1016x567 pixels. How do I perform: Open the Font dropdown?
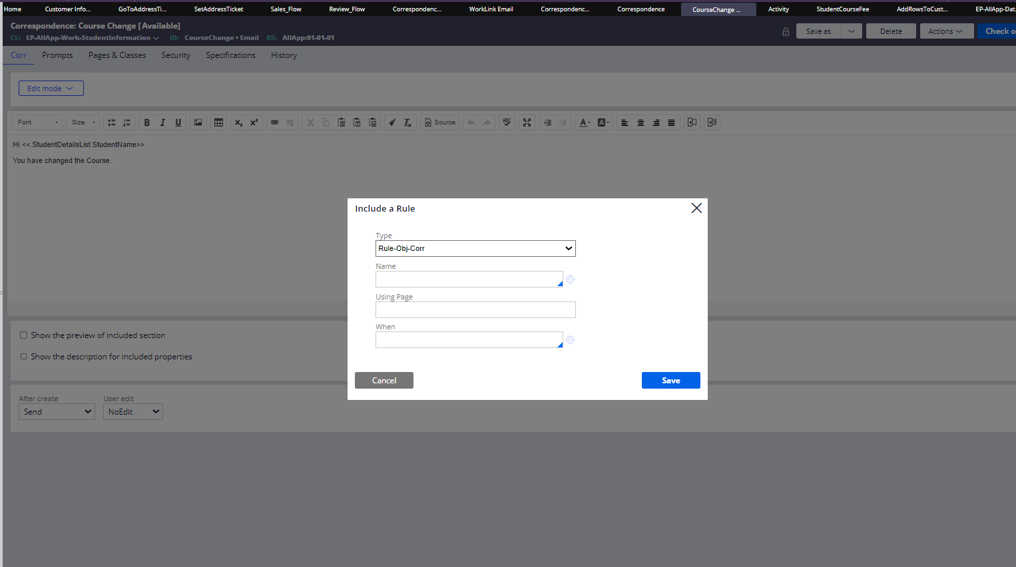click(x=38, y=122)
